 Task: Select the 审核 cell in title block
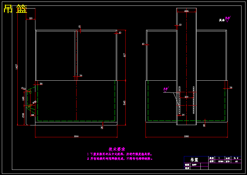pyautogui.click(x=187, y=168)
